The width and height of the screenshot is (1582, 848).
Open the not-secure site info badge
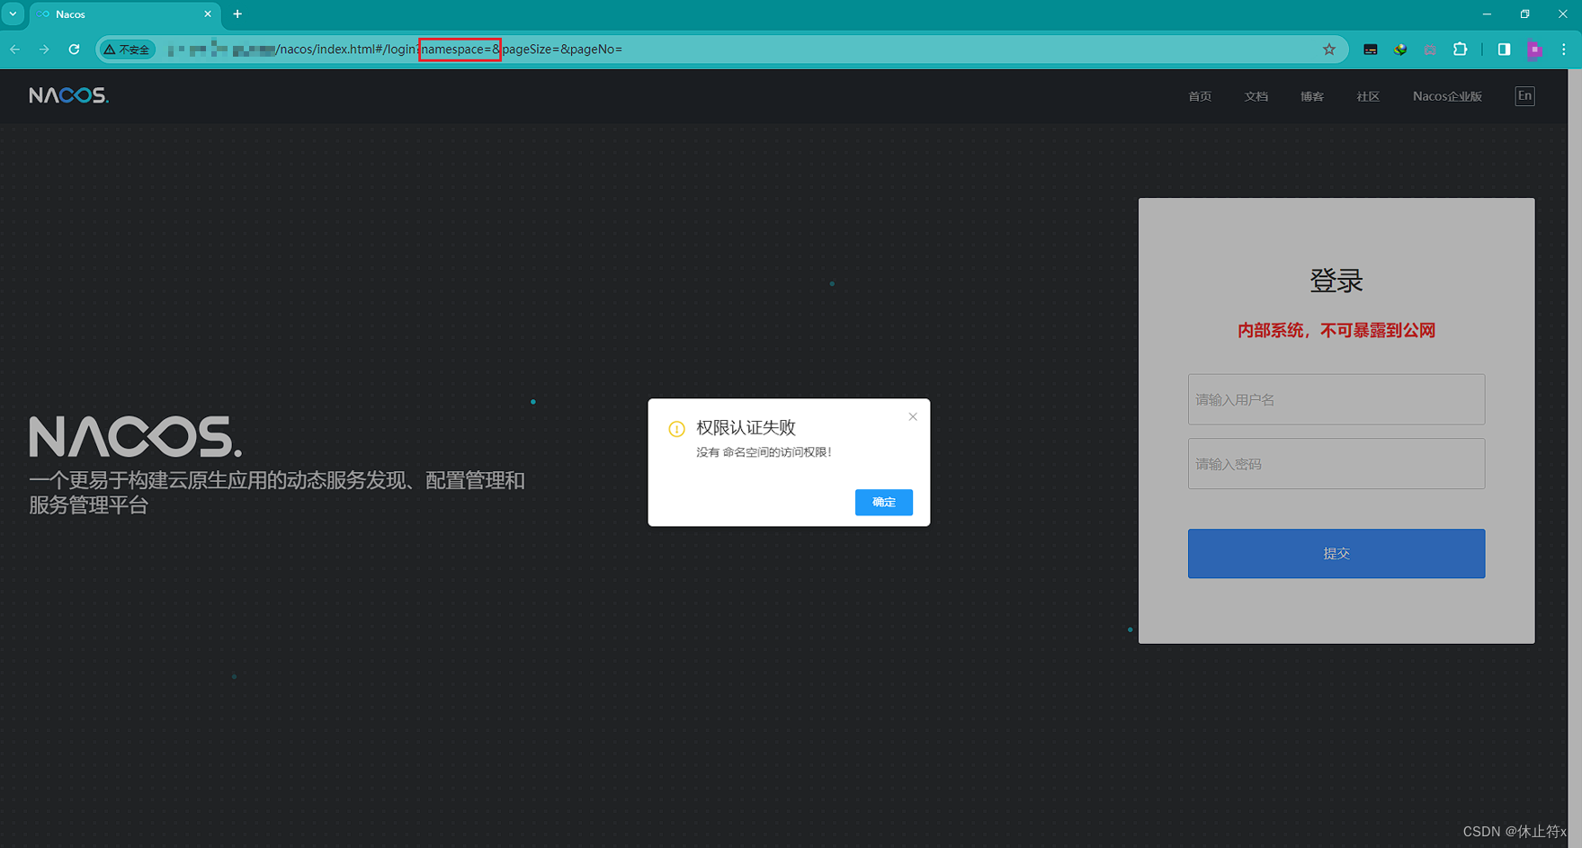coord(128,49)
